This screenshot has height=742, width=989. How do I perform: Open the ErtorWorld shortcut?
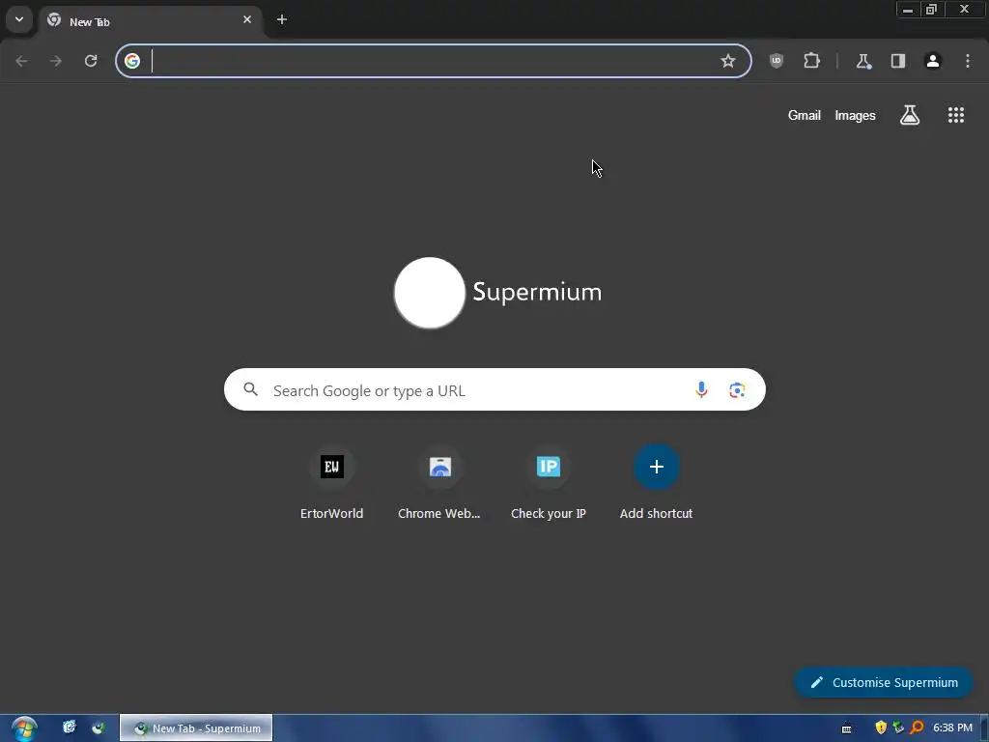tap(332, 483)
